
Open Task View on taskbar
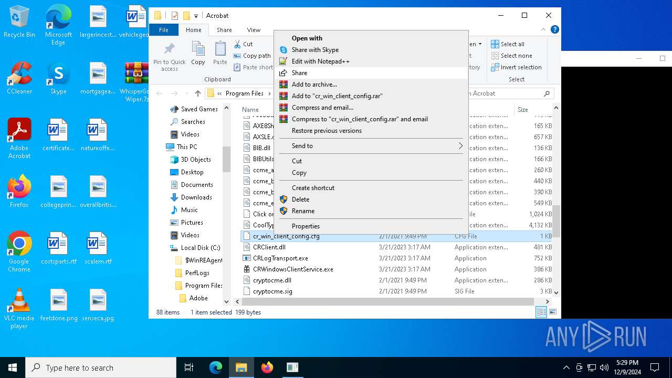click(189, 367)
